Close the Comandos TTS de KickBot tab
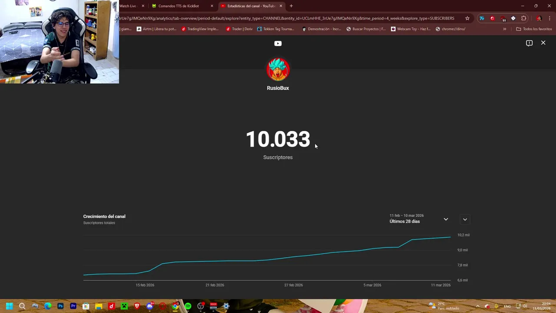Screen dimensions: 556x313 tap(212, 6)
